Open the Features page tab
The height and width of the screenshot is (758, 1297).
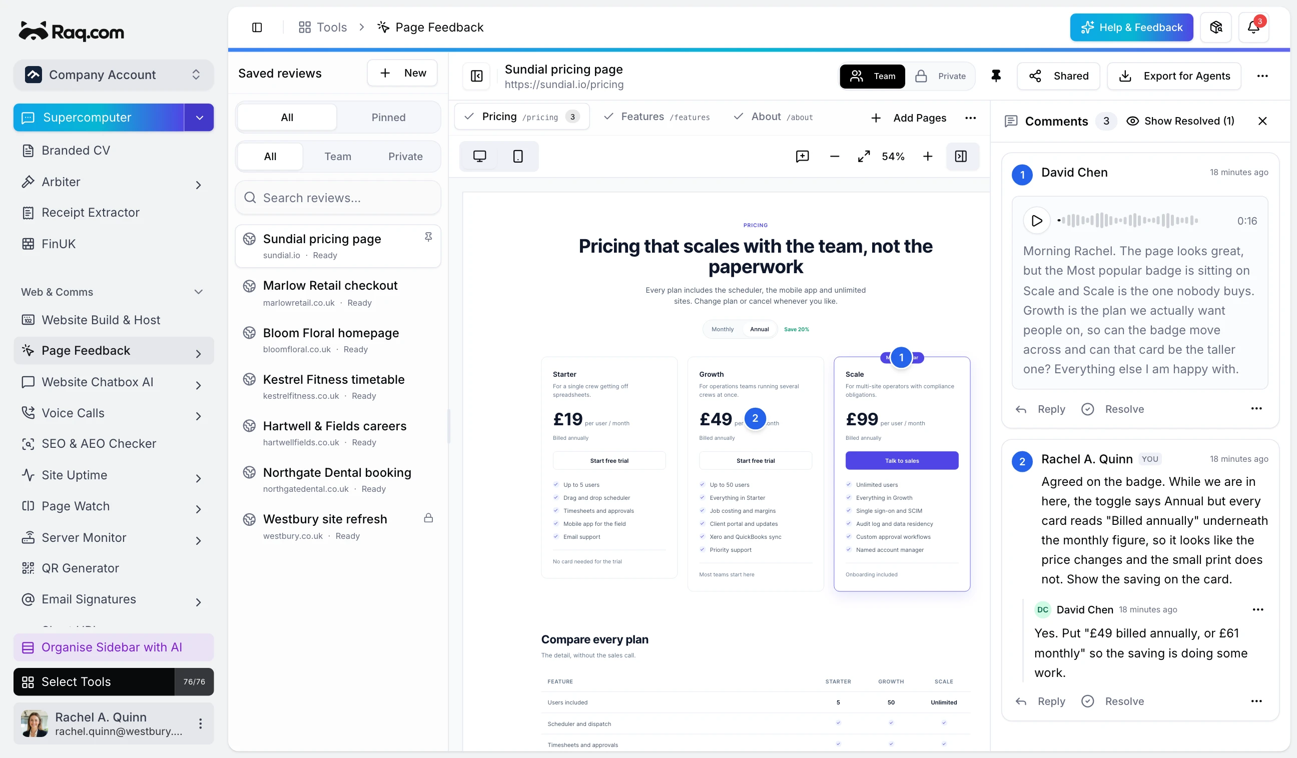point(657,118)
